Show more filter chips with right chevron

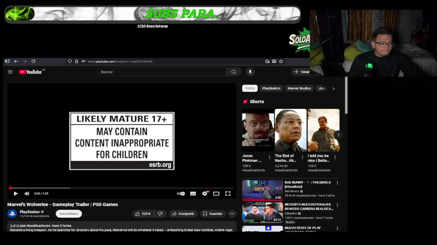pos(334,88)
